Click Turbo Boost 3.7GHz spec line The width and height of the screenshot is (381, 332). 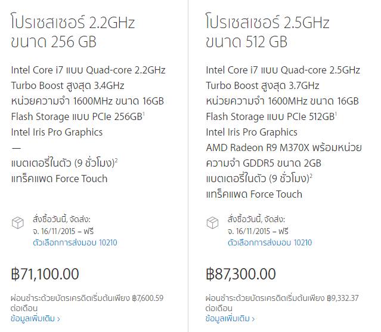click(x=262, y=85)
